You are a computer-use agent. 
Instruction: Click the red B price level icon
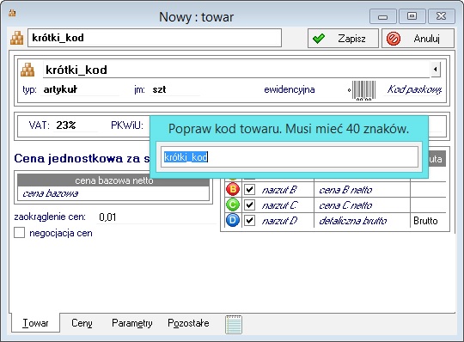[x=233, y=189]
